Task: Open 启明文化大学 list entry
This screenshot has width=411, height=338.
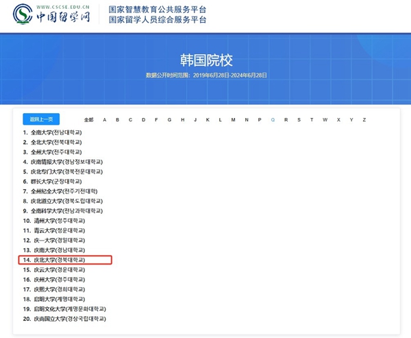Action: tap(68, 309)
